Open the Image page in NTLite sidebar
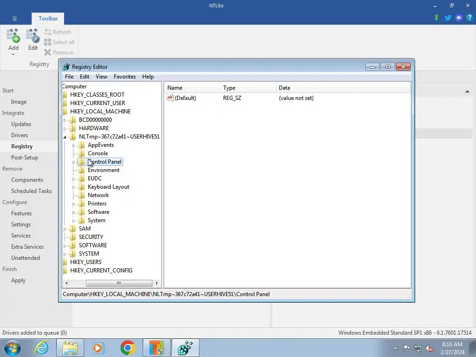476x357 pixels. pos(19,102)
